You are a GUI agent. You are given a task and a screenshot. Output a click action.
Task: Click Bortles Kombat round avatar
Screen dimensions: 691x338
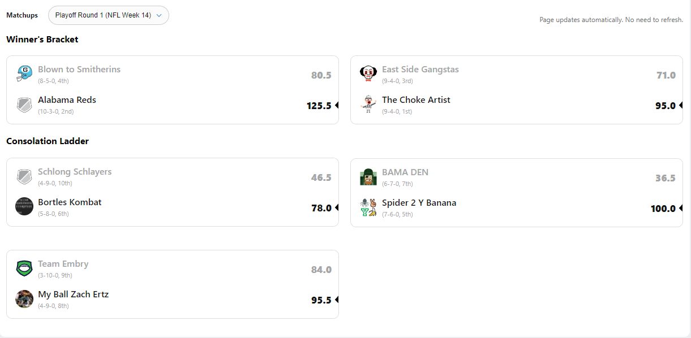point(24,206)
